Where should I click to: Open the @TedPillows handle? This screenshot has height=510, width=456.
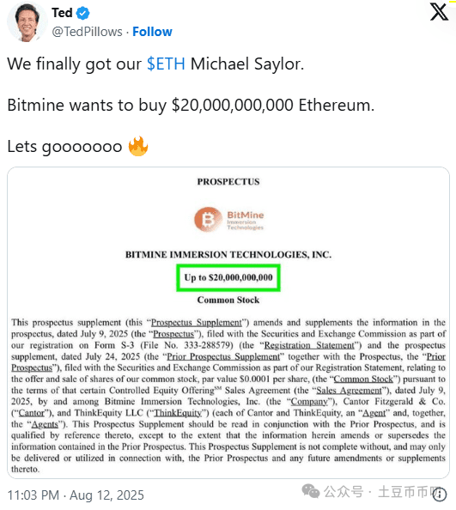(88, 32)
